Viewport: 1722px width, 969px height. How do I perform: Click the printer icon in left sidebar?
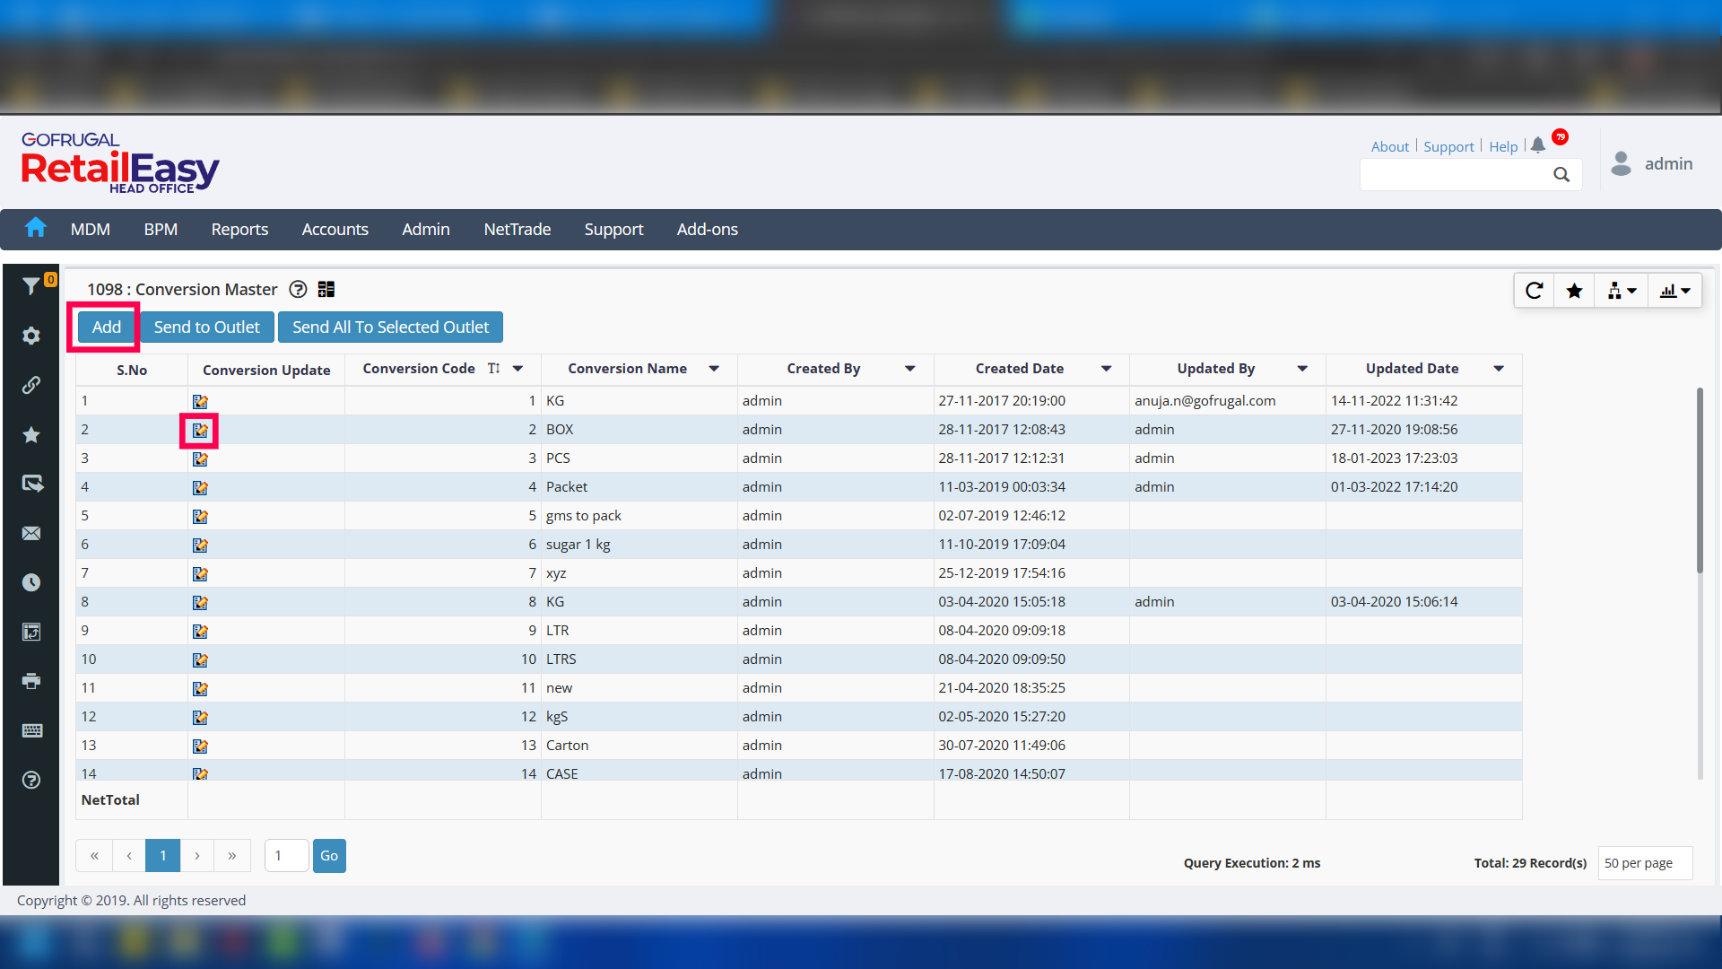click(x=31, y=681)
